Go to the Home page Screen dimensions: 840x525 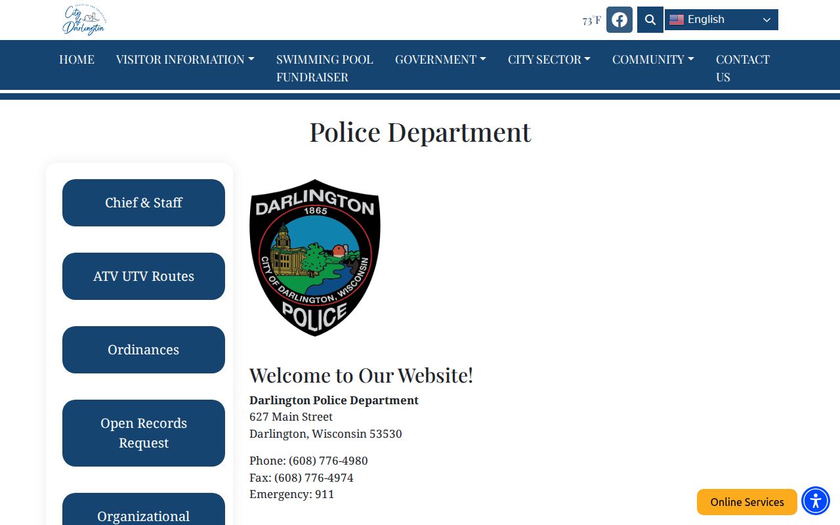[77, 59]
